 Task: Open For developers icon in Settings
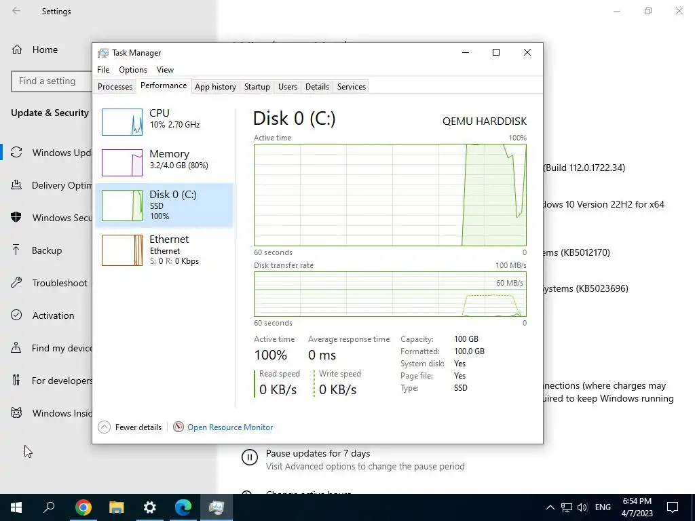pyautogui.click(x=16, y=380)
